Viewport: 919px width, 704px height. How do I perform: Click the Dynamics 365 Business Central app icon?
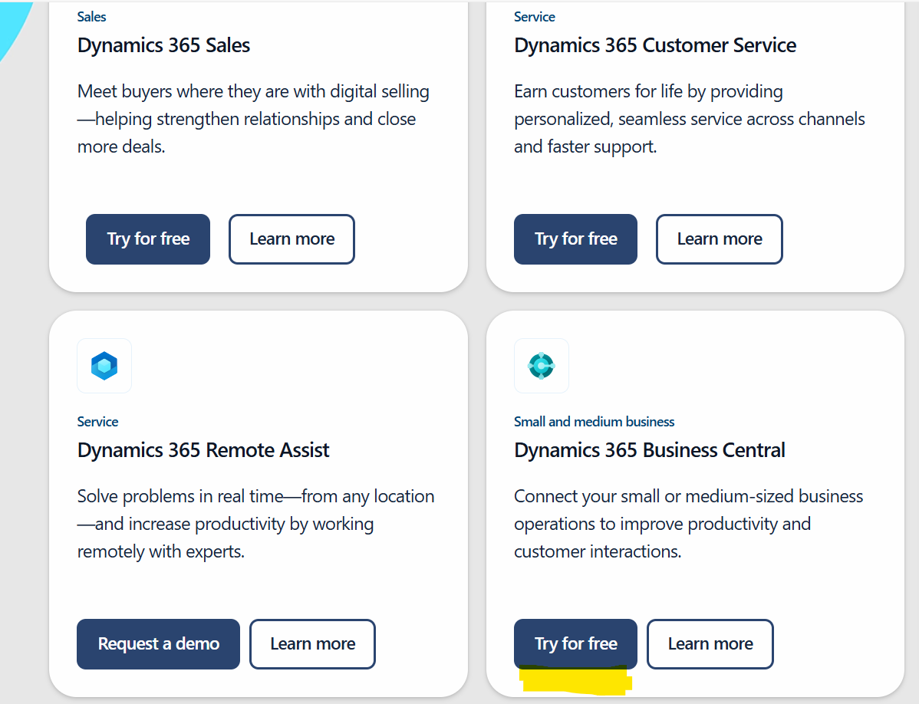tap(542, 366)
